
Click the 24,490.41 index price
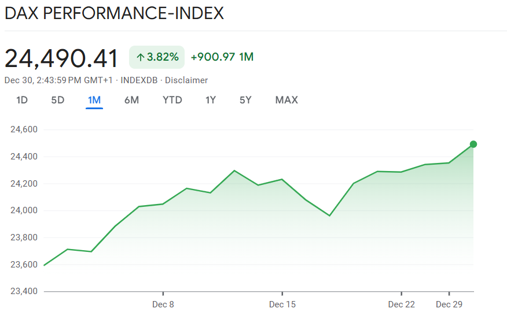(61, 58)
